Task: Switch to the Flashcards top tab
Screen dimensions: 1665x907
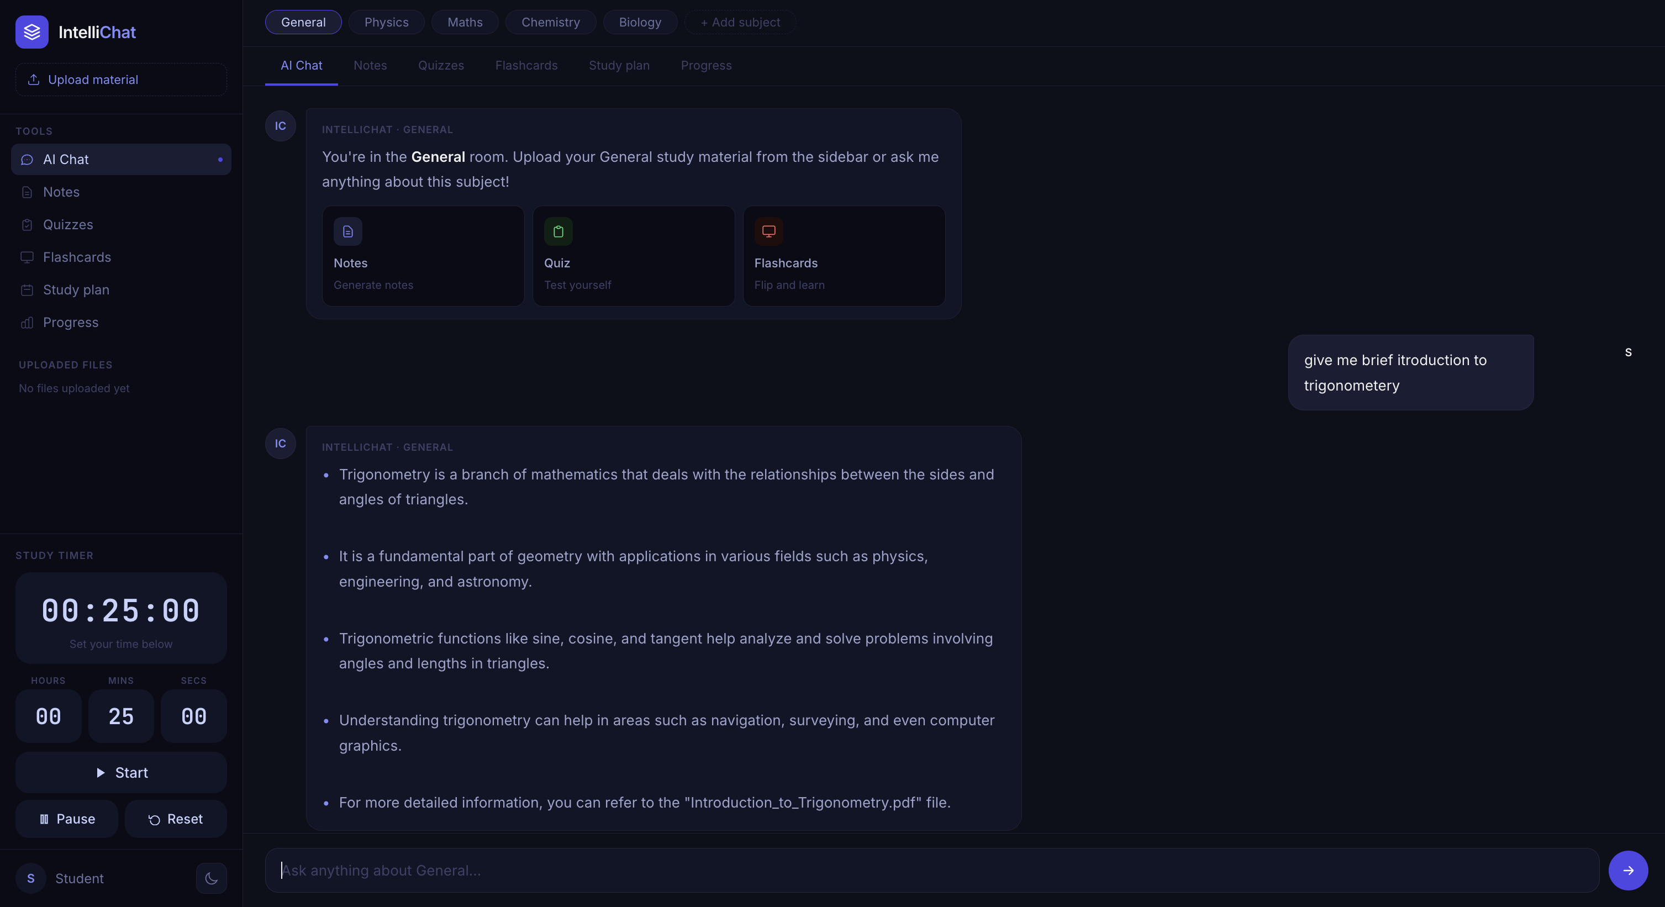Action: pos(526,65)
